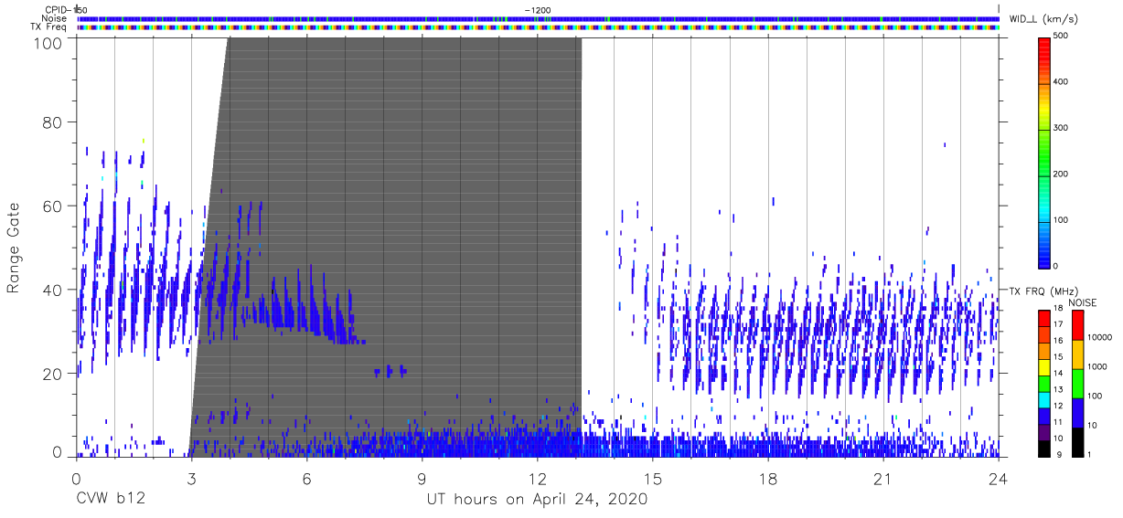Click the "18" hour tick on time axis
The width and height of the screenshot is (1123, 518).
(768, 479)
